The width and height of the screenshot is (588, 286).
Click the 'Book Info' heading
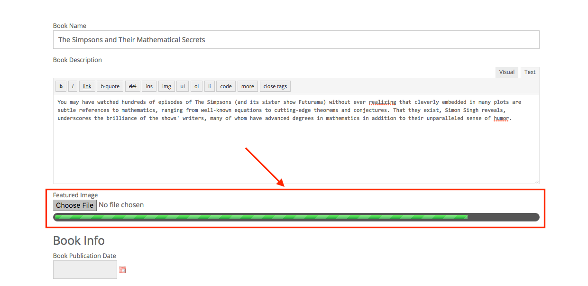(79, 240)
